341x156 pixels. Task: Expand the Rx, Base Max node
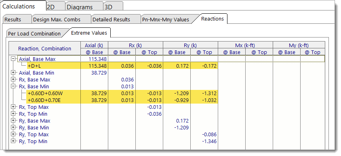[13, 80]
